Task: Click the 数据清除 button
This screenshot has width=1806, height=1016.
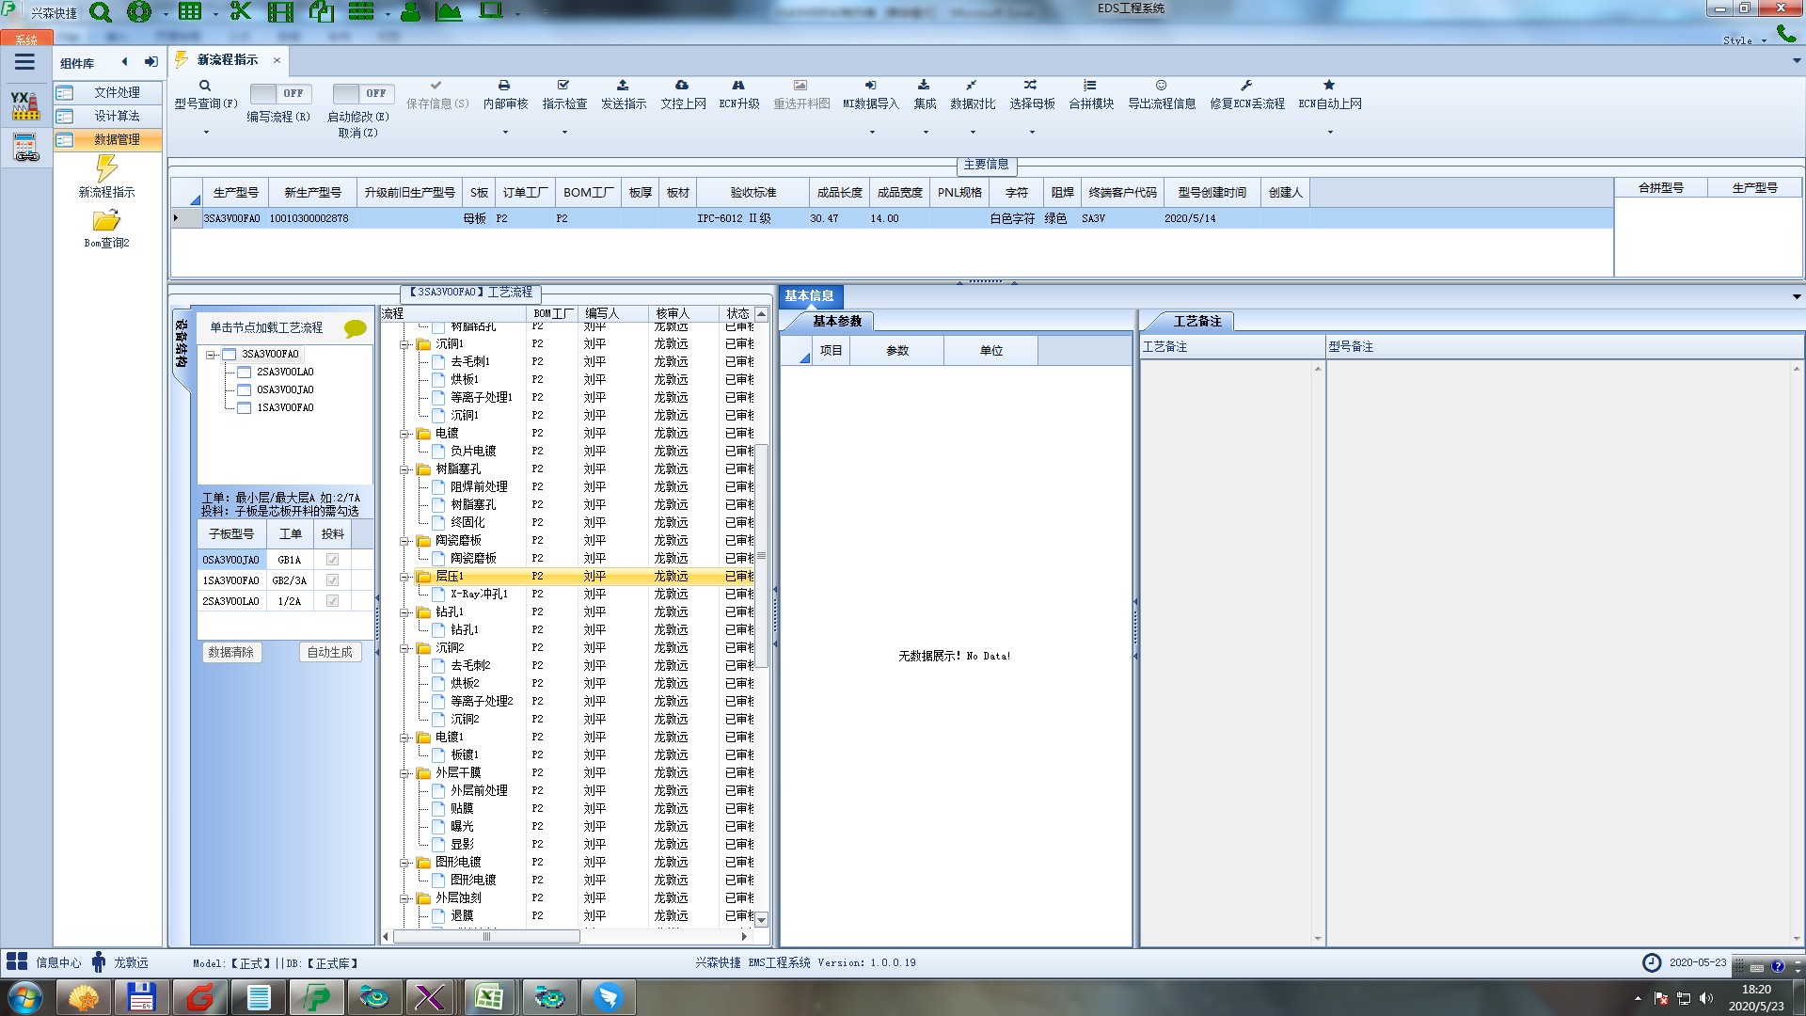Action: click(x=230, y=652)
